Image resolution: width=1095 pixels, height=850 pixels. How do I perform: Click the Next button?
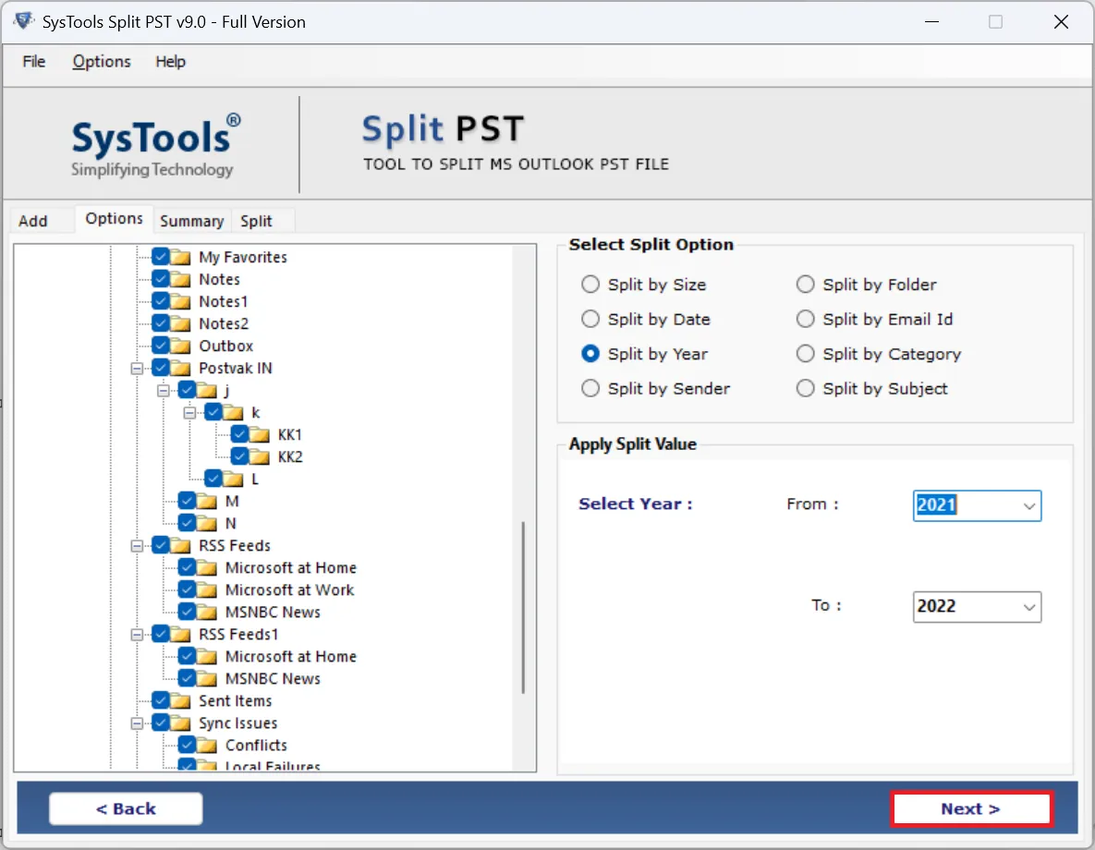pyautogui.click(x=970, y=808)
